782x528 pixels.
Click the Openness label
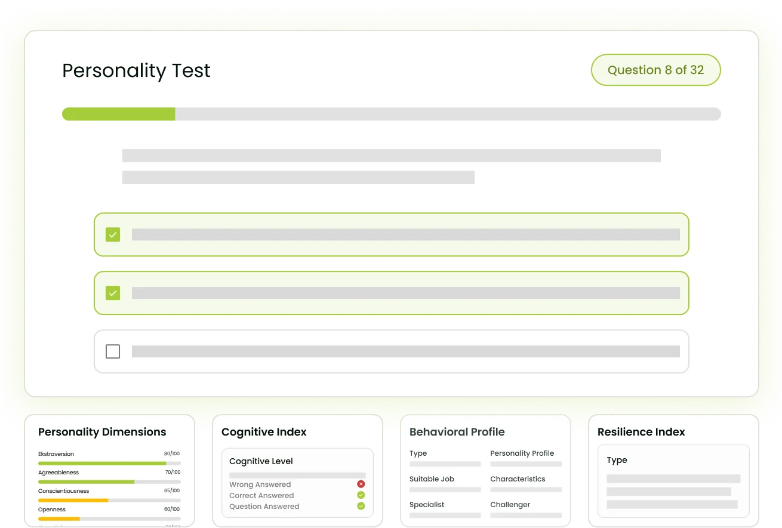pyautogui.click(x=52, y=510)
